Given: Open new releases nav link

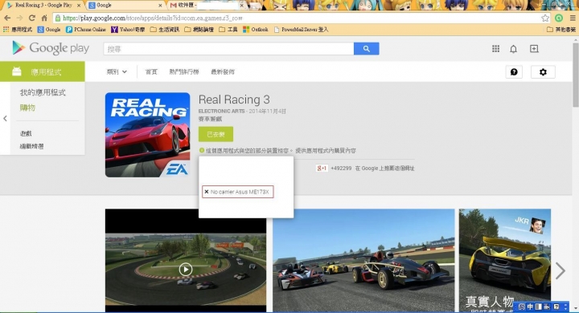Looking at the screenshot, I should 223,72.
